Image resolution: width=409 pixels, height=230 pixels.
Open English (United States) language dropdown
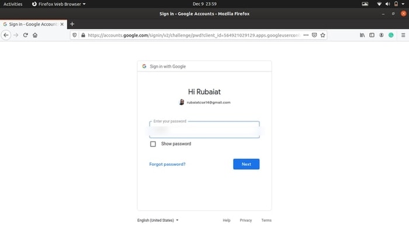(x=158, y=220)
